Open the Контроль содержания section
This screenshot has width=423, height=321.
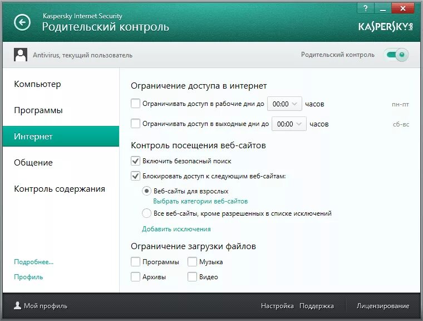[60, 188]
